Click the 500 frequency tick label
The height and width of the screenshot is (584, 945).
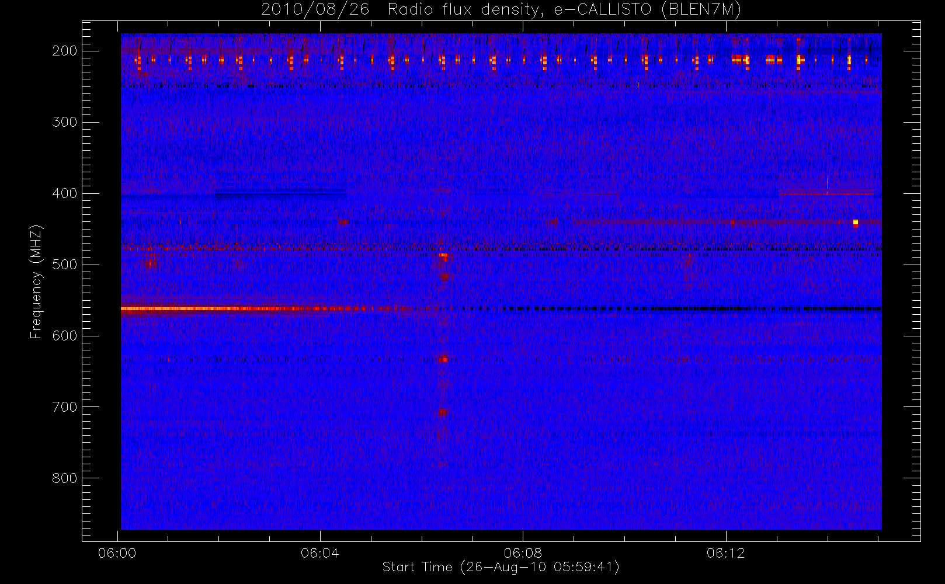[65, 265]
